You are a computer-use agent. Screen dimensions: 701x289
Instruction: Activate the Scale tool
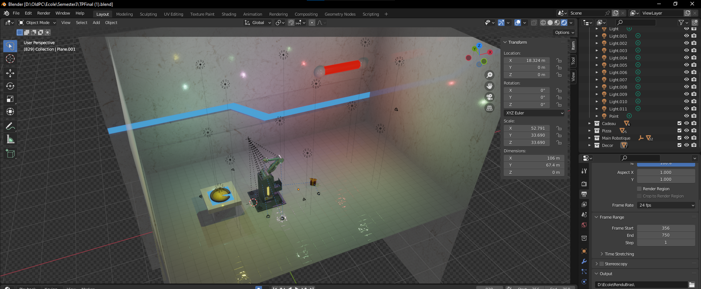[x=10, y=99]
